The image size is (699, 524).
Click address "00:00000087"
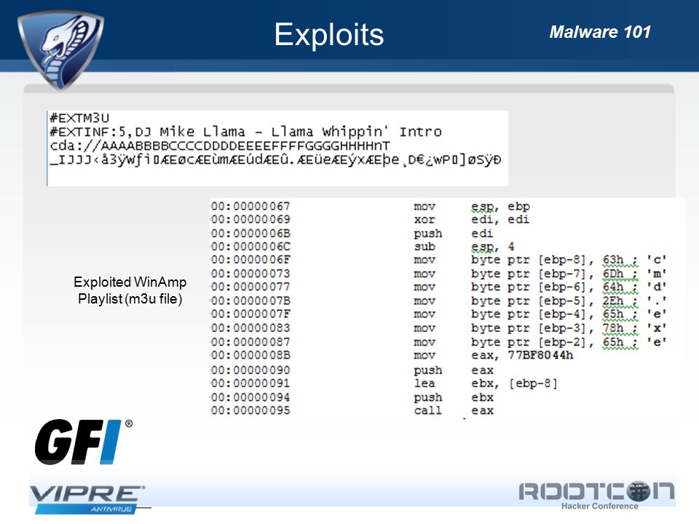pos(250,342)
